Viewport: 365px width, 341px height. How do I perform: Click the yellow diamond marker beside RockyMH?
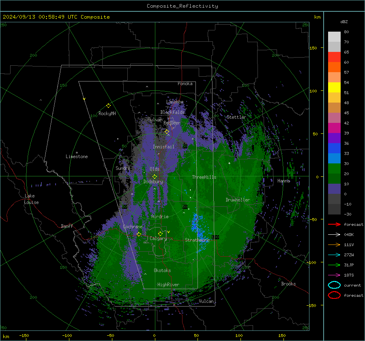[108, 106]
